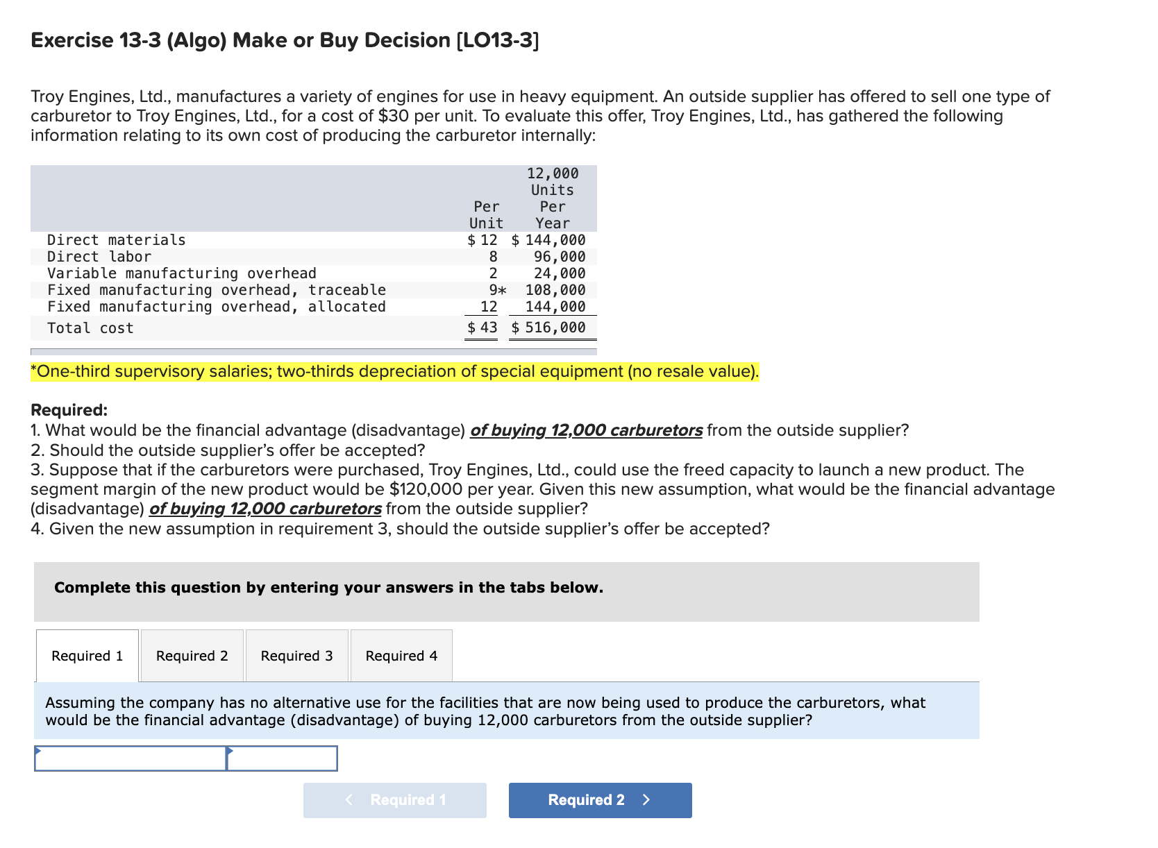
Task: Click 'of buying 12,000 carburetors' in requirement 1
Action: (585, 430)
